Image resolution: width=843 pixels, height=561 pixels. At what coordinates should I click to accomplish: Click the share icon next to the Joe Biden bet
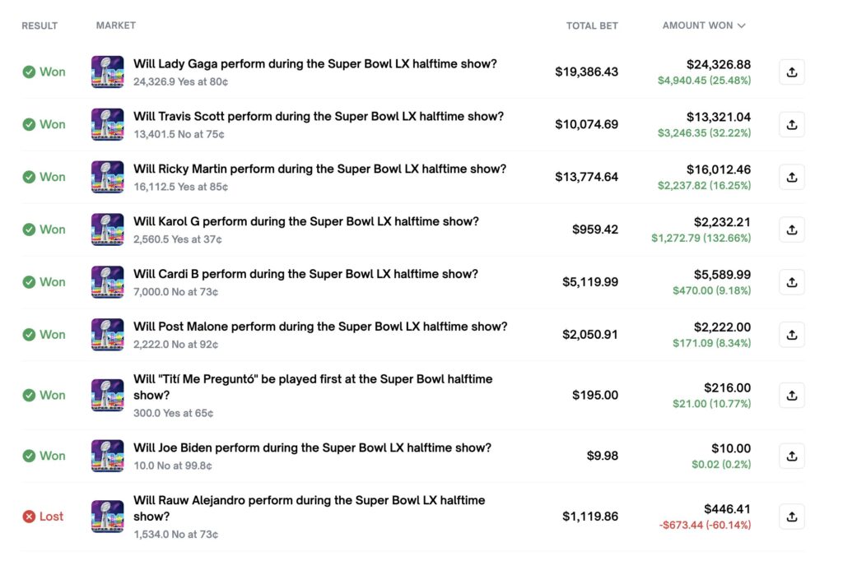point(791,456)
